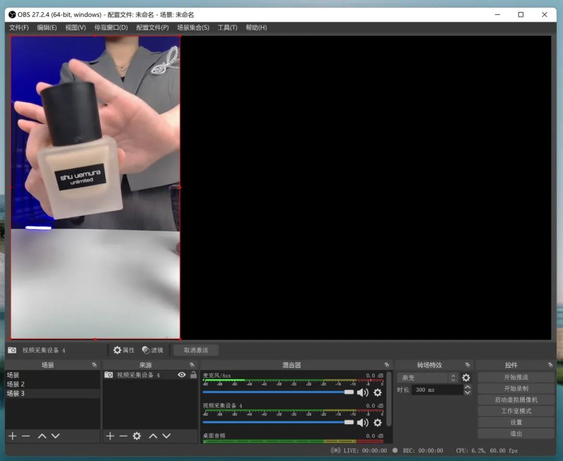
Task: Open source 属性 properties button
Action: tap(124, 350)
